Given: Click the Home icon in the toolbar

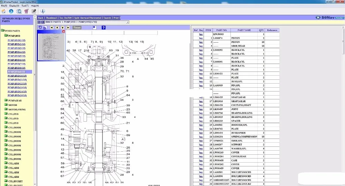Looking at the screenshot, I should 3,11.
